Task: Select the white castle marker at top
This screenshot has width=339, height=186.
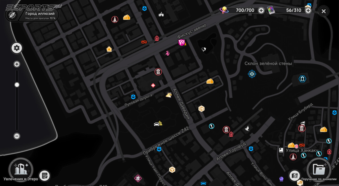Action: [161, 14]
